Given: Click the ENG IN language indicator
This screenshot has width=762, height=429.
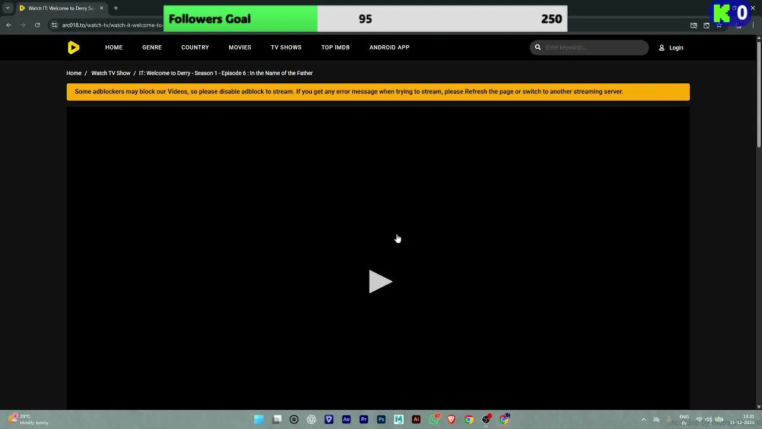Looking at the screenshot, I should click(684, 419).
